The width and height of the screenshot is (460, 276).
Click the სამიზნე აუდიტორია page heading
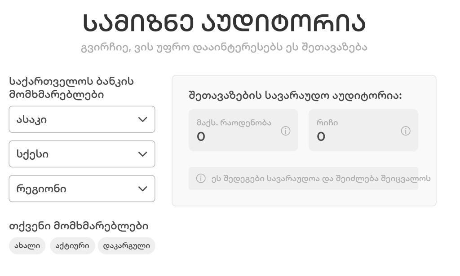tap(224, 22)
